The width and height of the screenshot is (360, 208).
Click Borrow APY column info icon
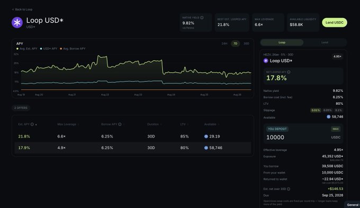pos(120,124)
